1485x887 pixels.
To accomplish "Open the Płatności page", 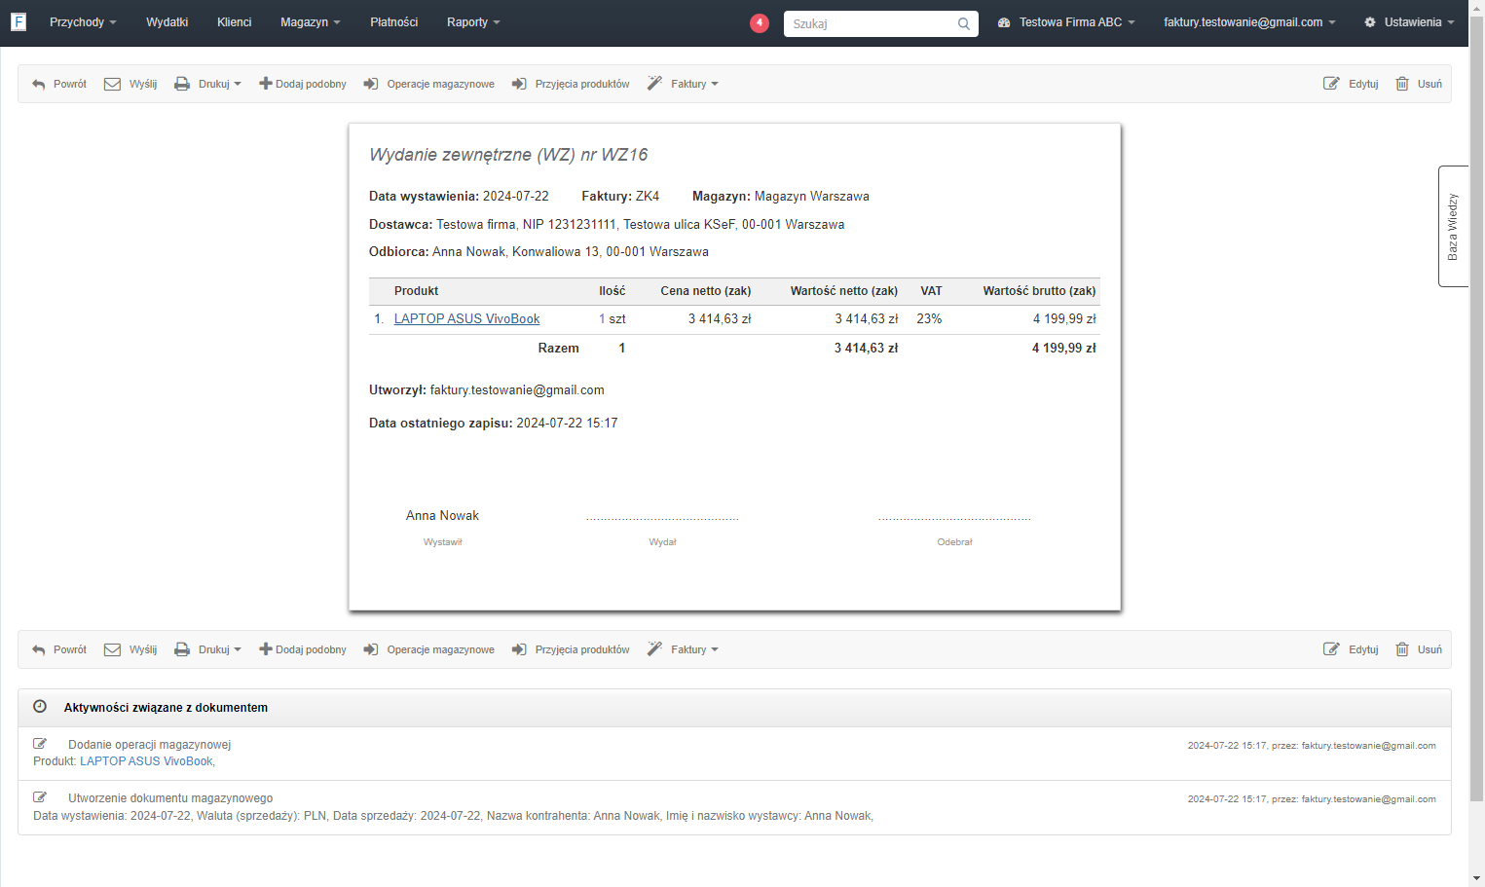I will tap(394, 22).
